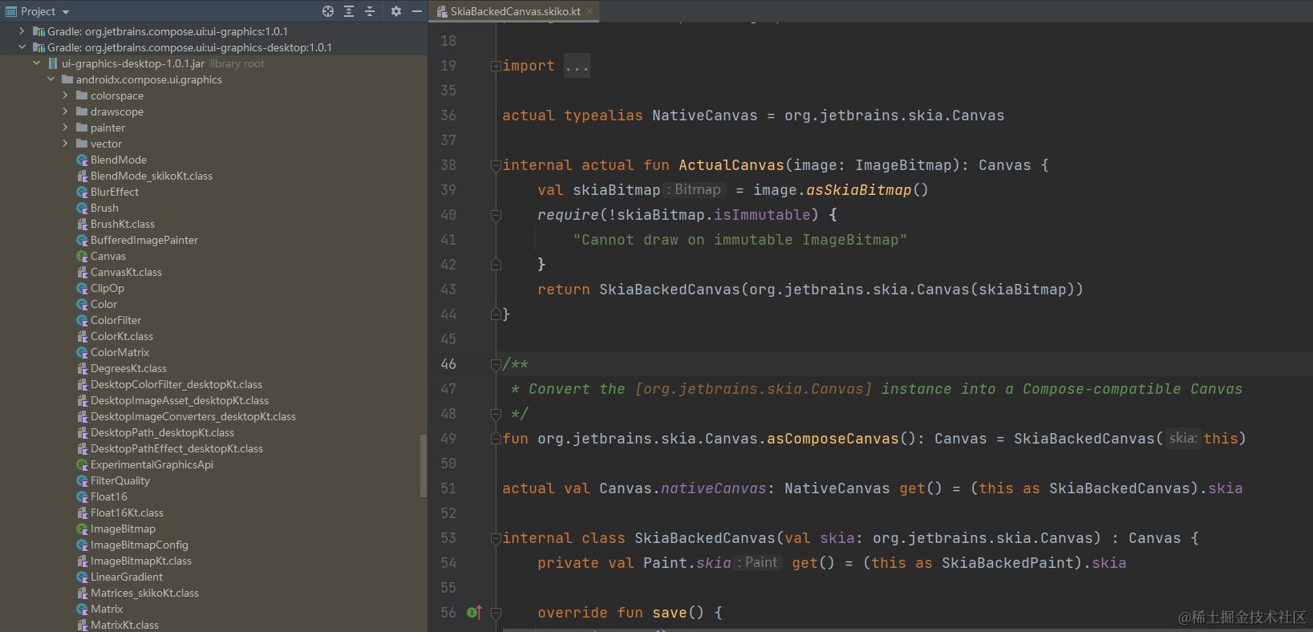The width and height of the screenshot is (1313, 632).
Task: Expand the colorspace package
Action: click(65, 95)
